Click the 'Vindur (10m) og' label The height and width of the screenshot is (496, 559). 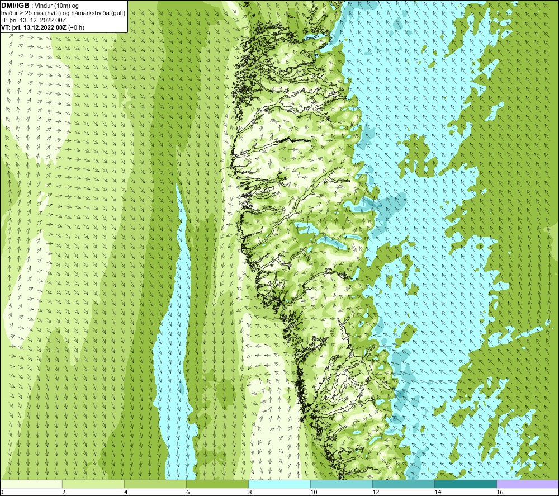point(56,6)
